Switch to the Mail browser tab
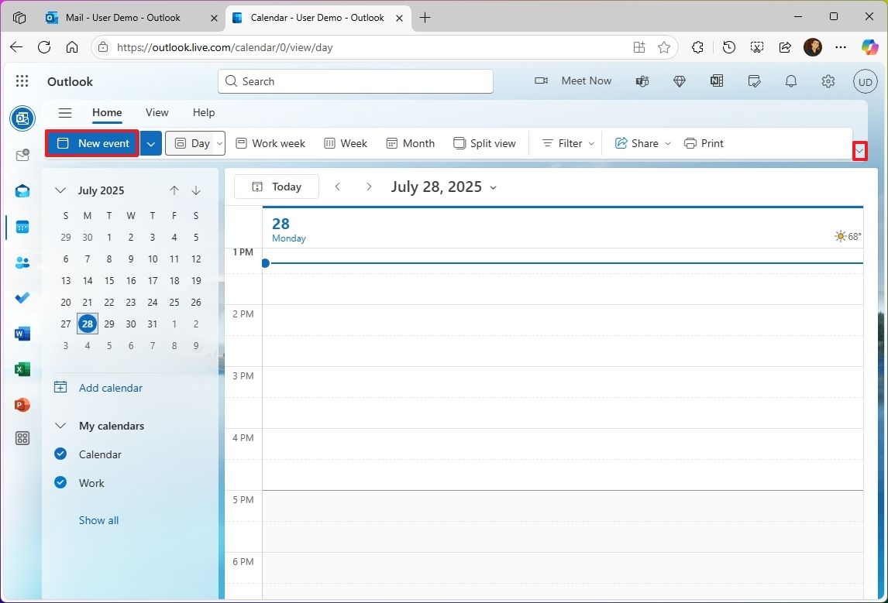 [x=124, y=17]
